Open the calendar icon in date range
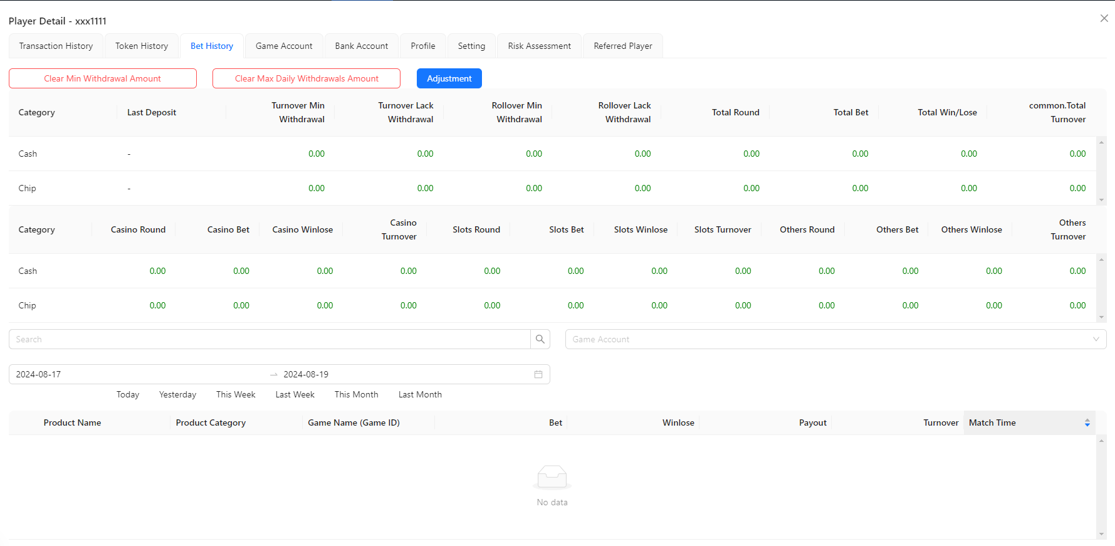 point(538,374)
